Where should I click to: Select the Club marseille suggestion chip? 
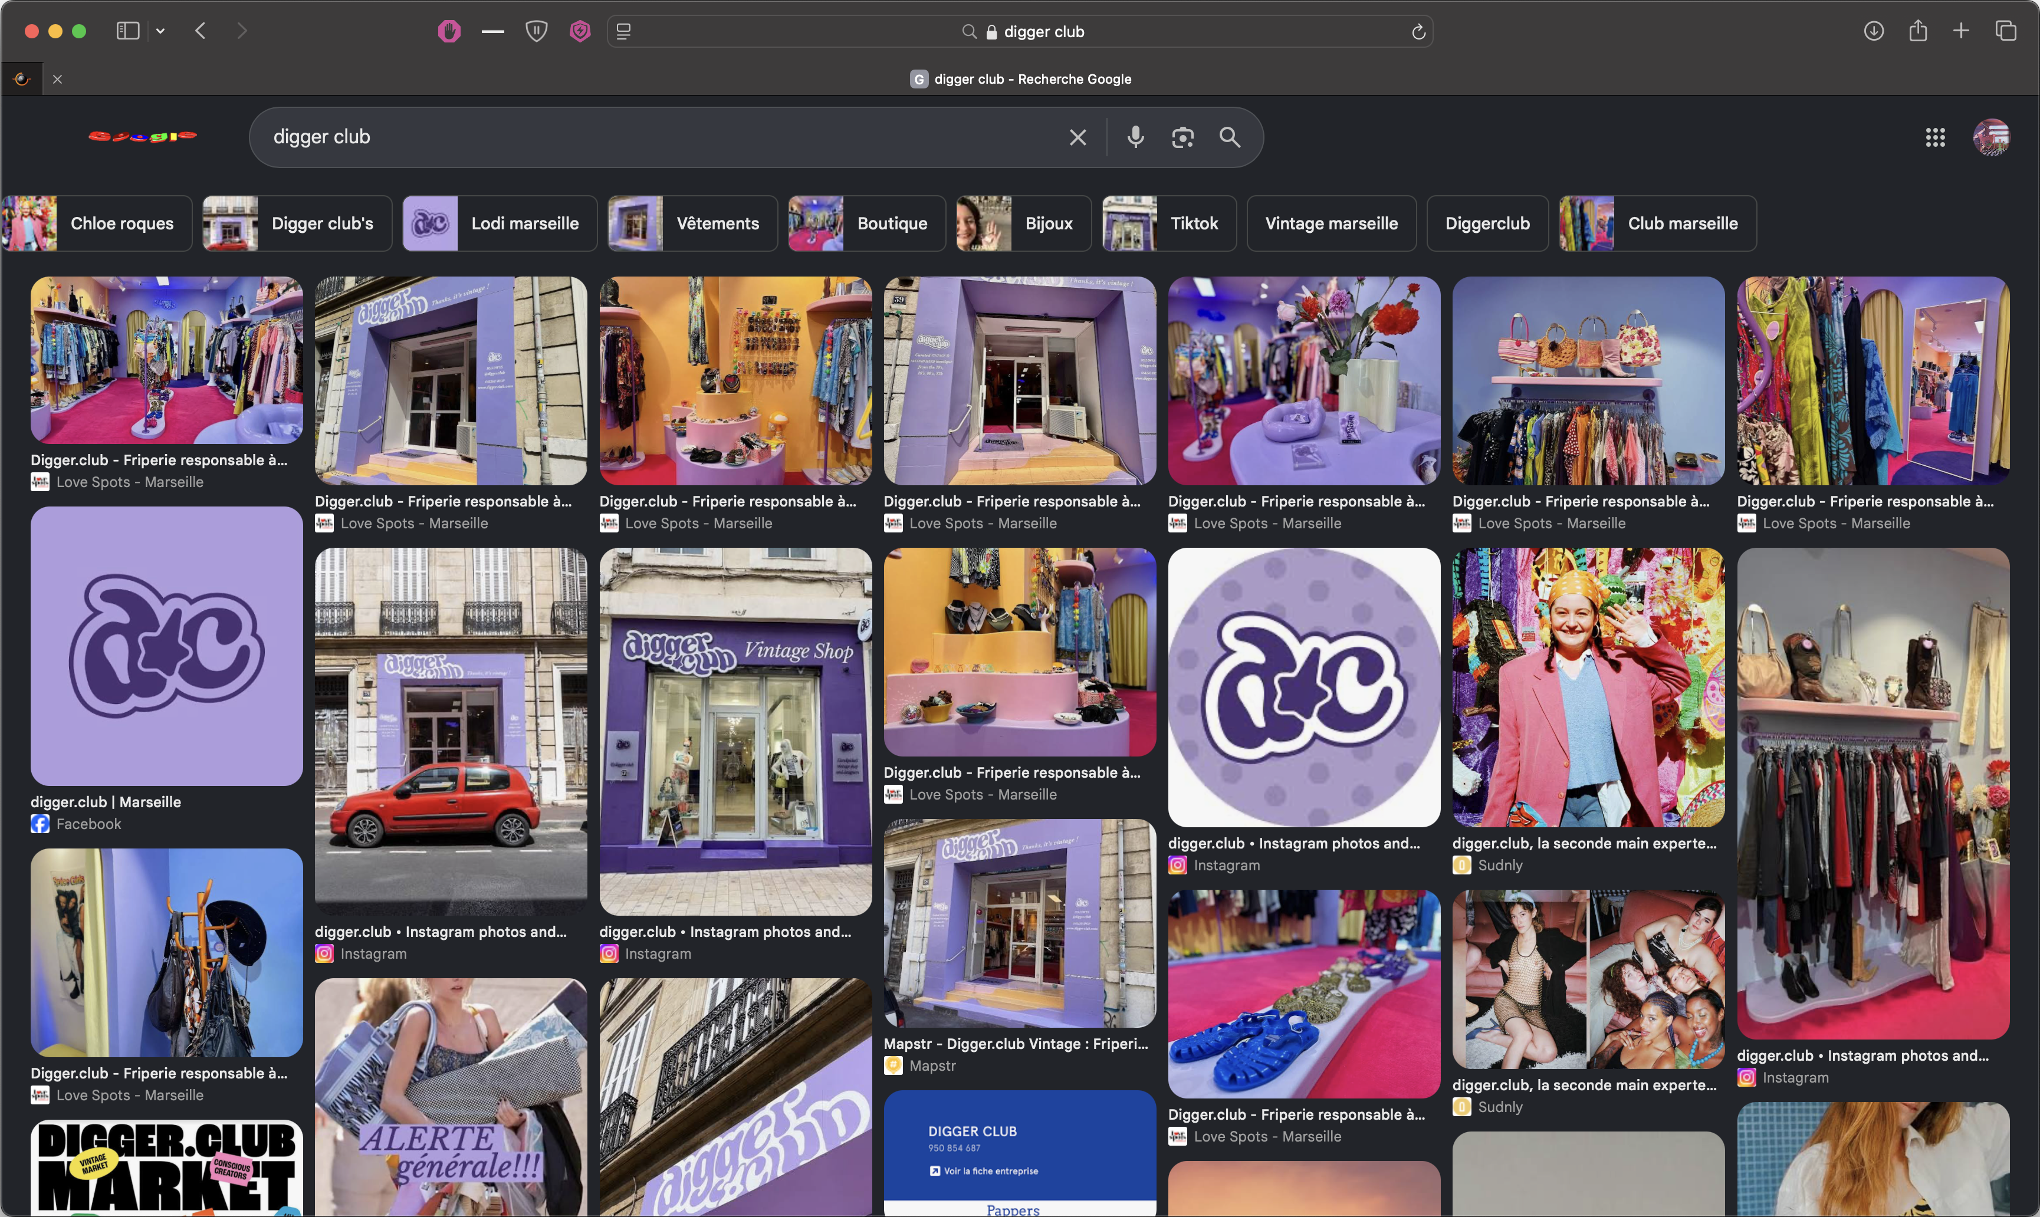[1658, 223]
